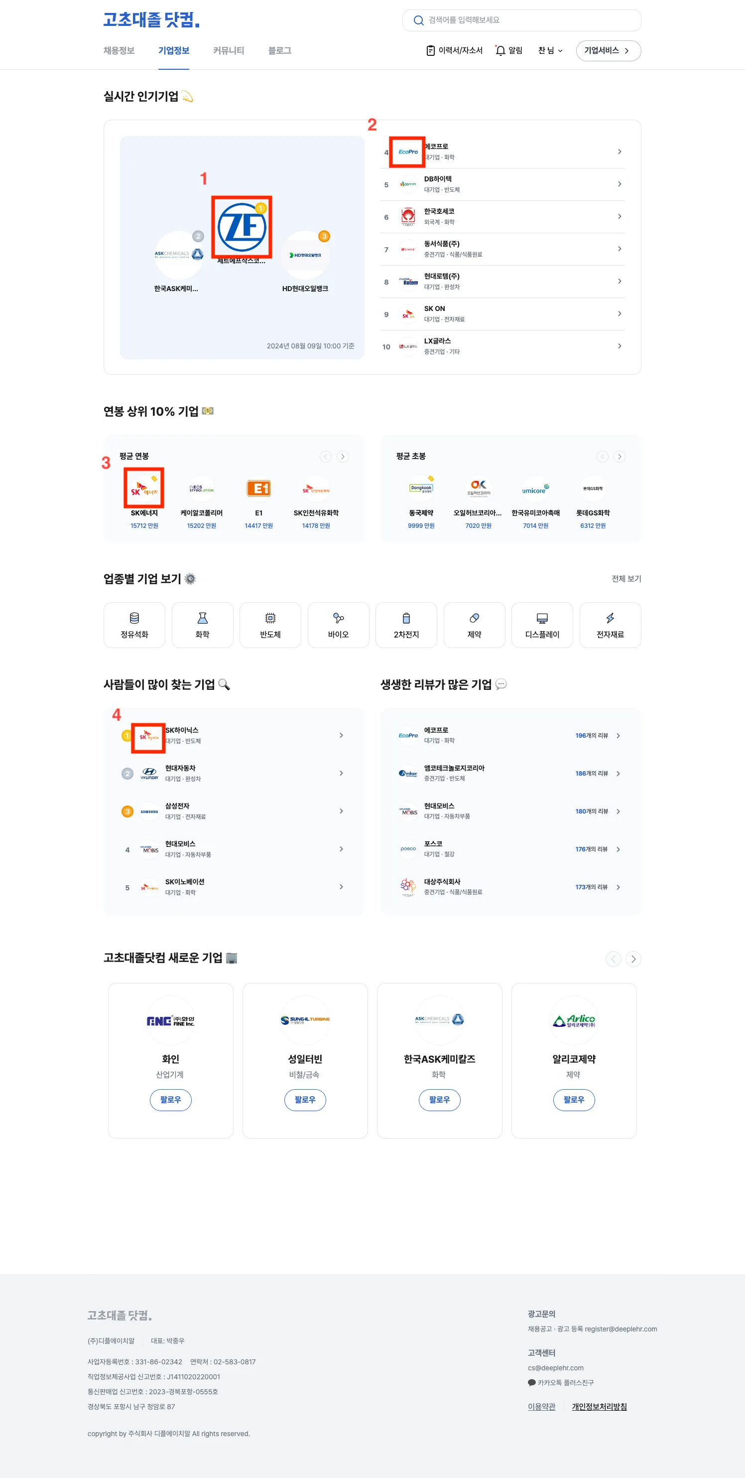
Task: Go to 블로그 tab
Action: click(x=280, y=50)
